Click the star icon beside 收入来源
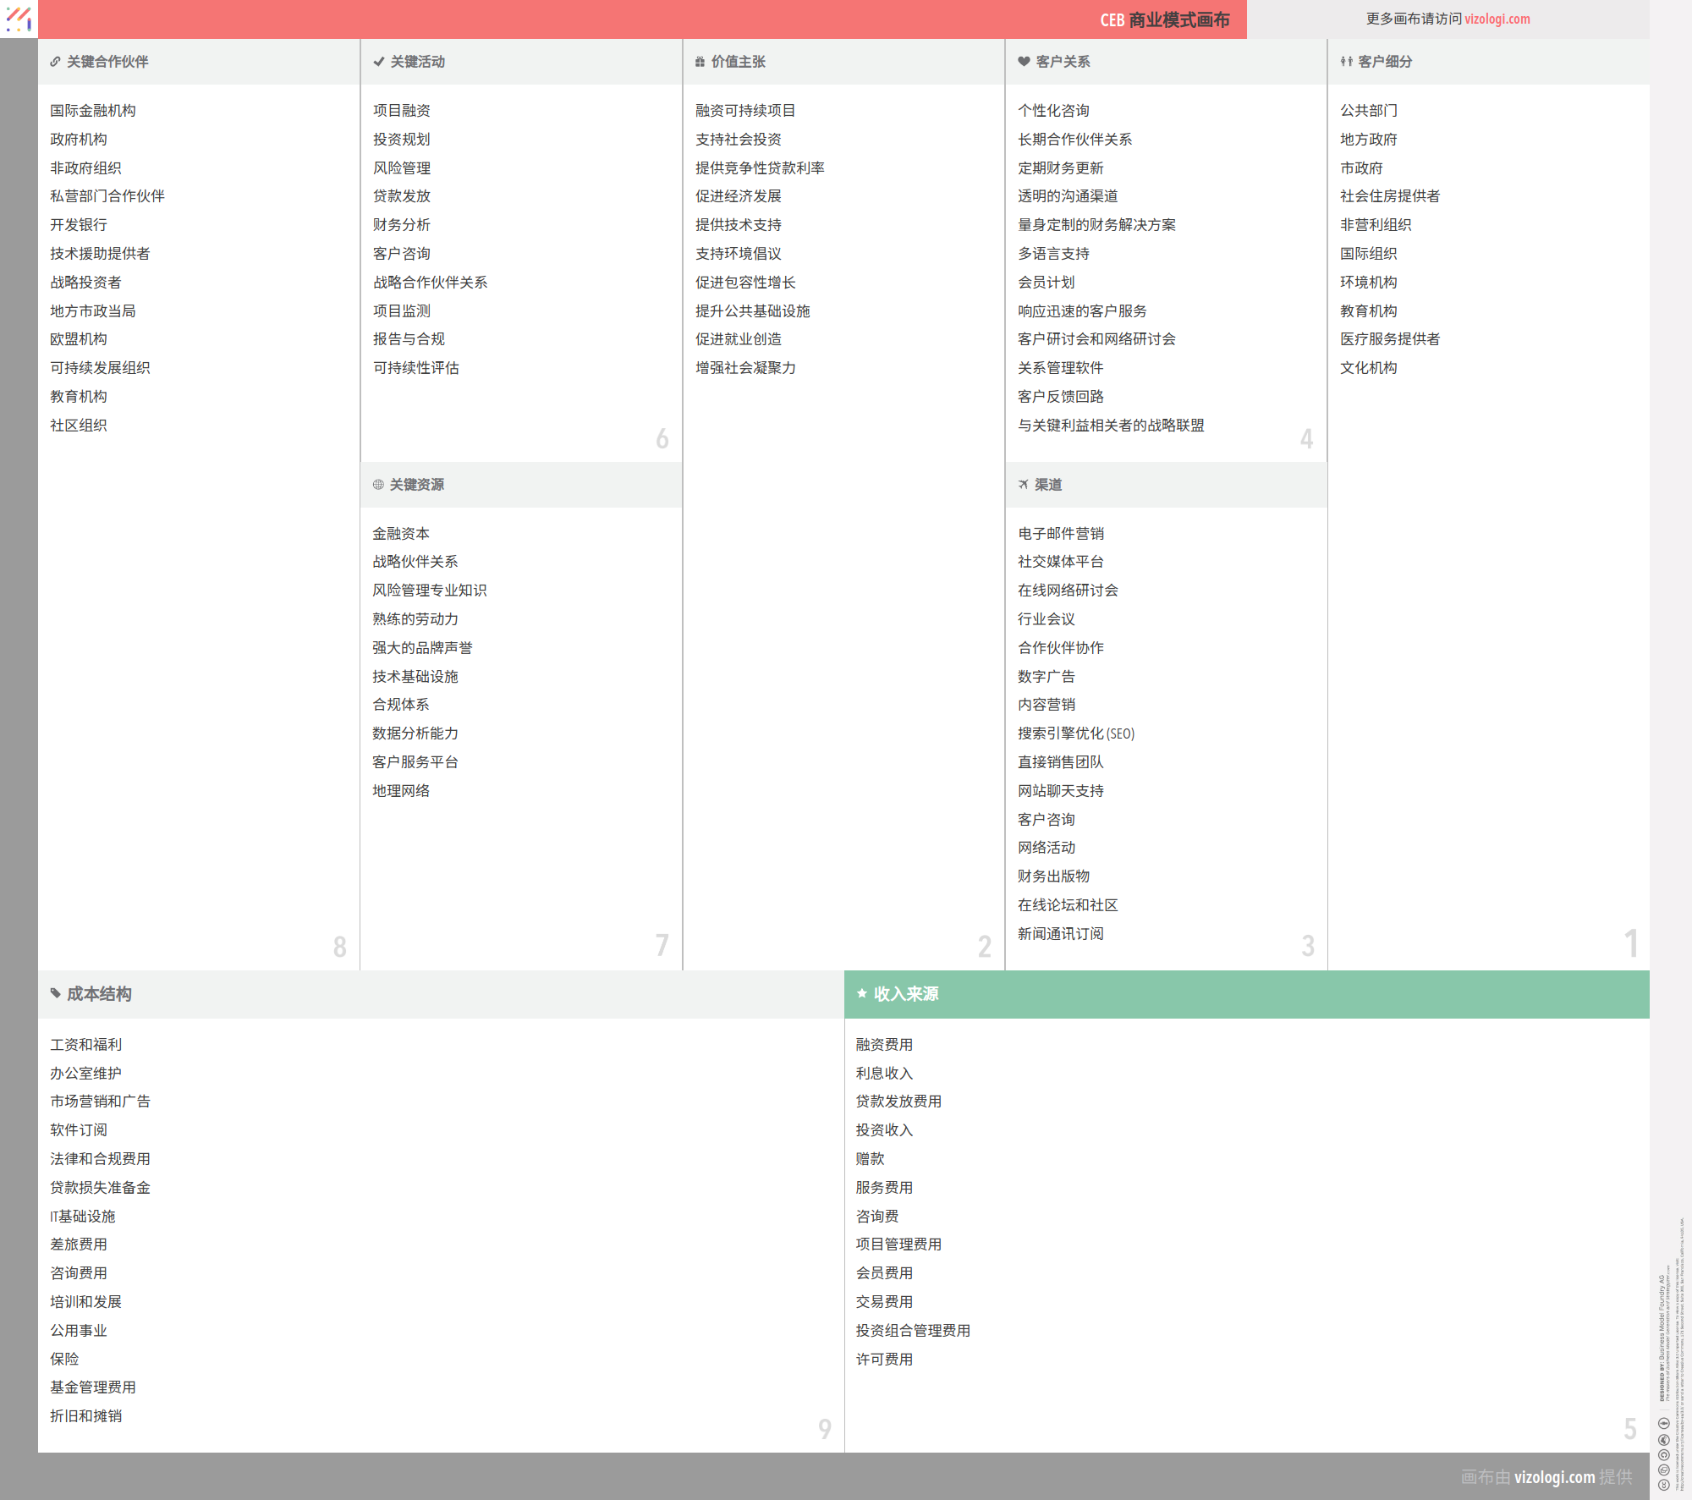The image size is (1692, 1500). tap(861, 993)
